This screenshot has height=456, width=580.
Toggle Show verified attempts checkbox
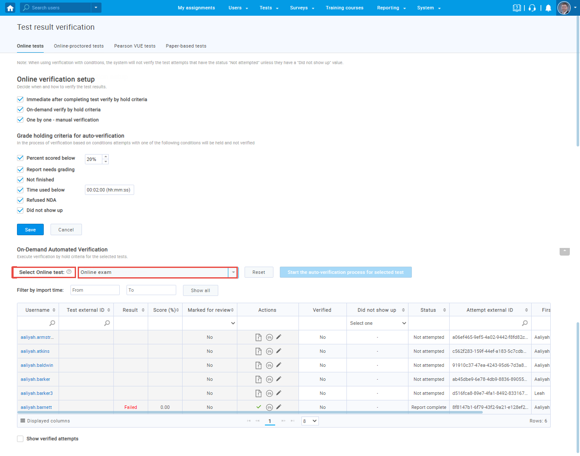20,439
